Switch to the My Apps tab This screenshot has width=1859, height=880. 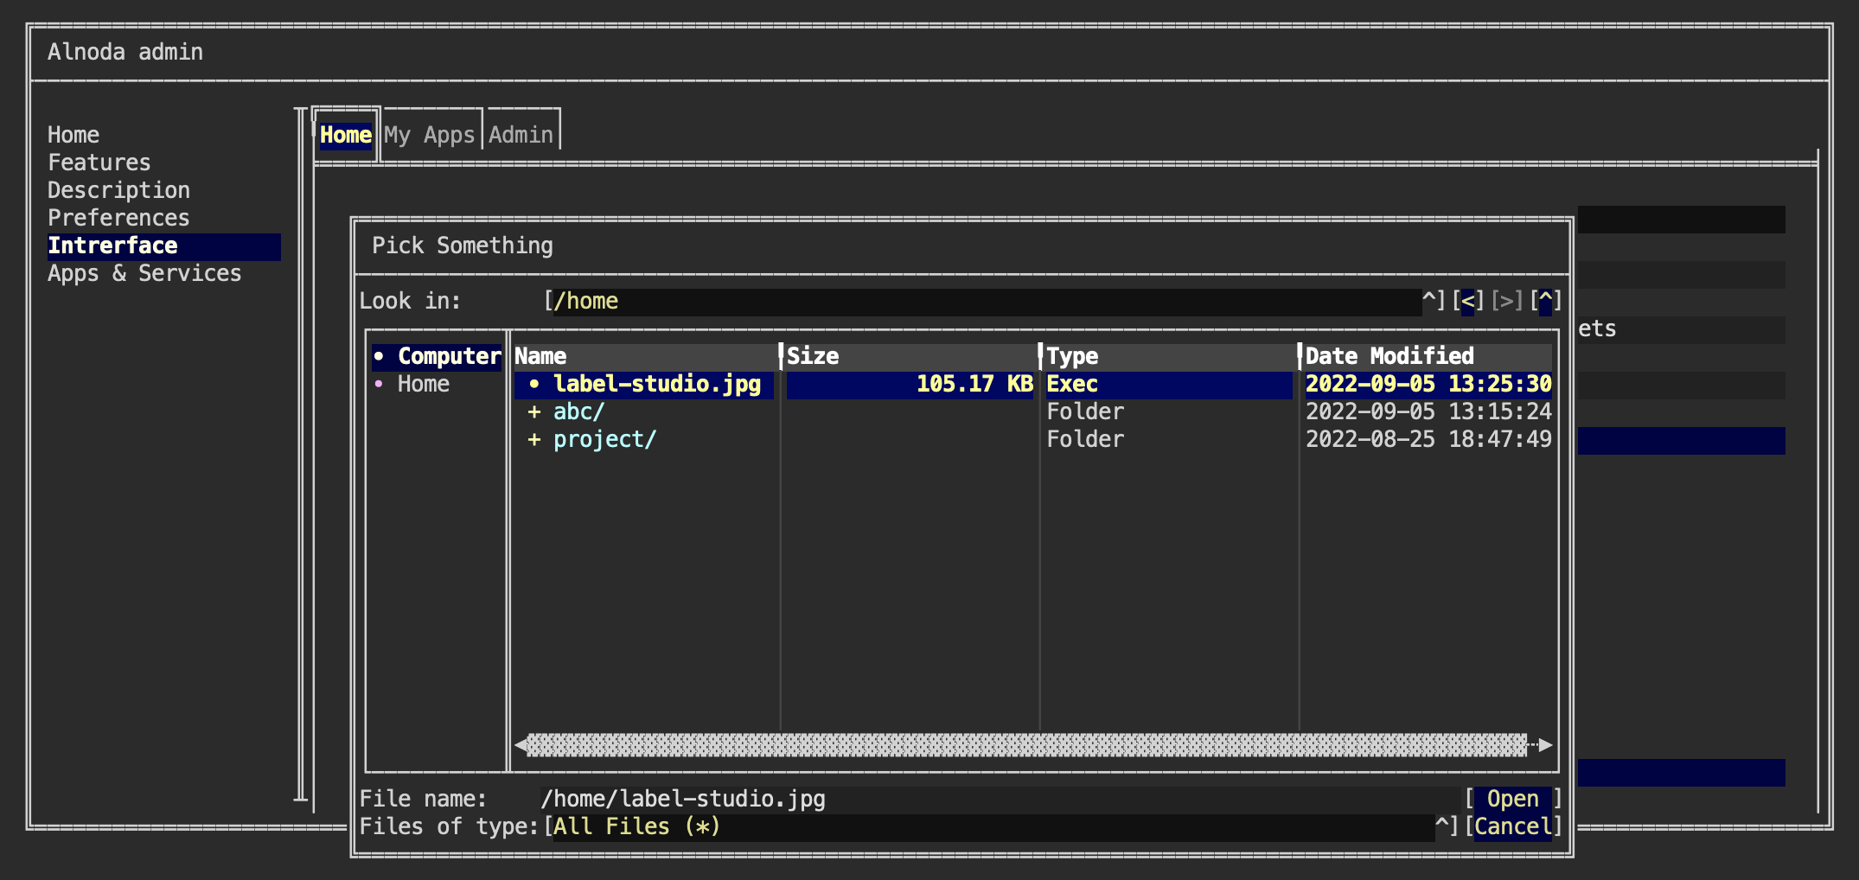coord(430,135)
